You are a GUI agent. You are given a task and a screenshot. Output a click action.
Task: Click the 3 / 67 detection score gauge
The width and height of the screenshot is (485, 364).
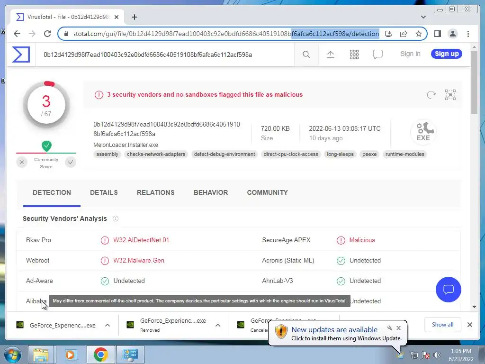pyautogui.click(x=46, y=105)
